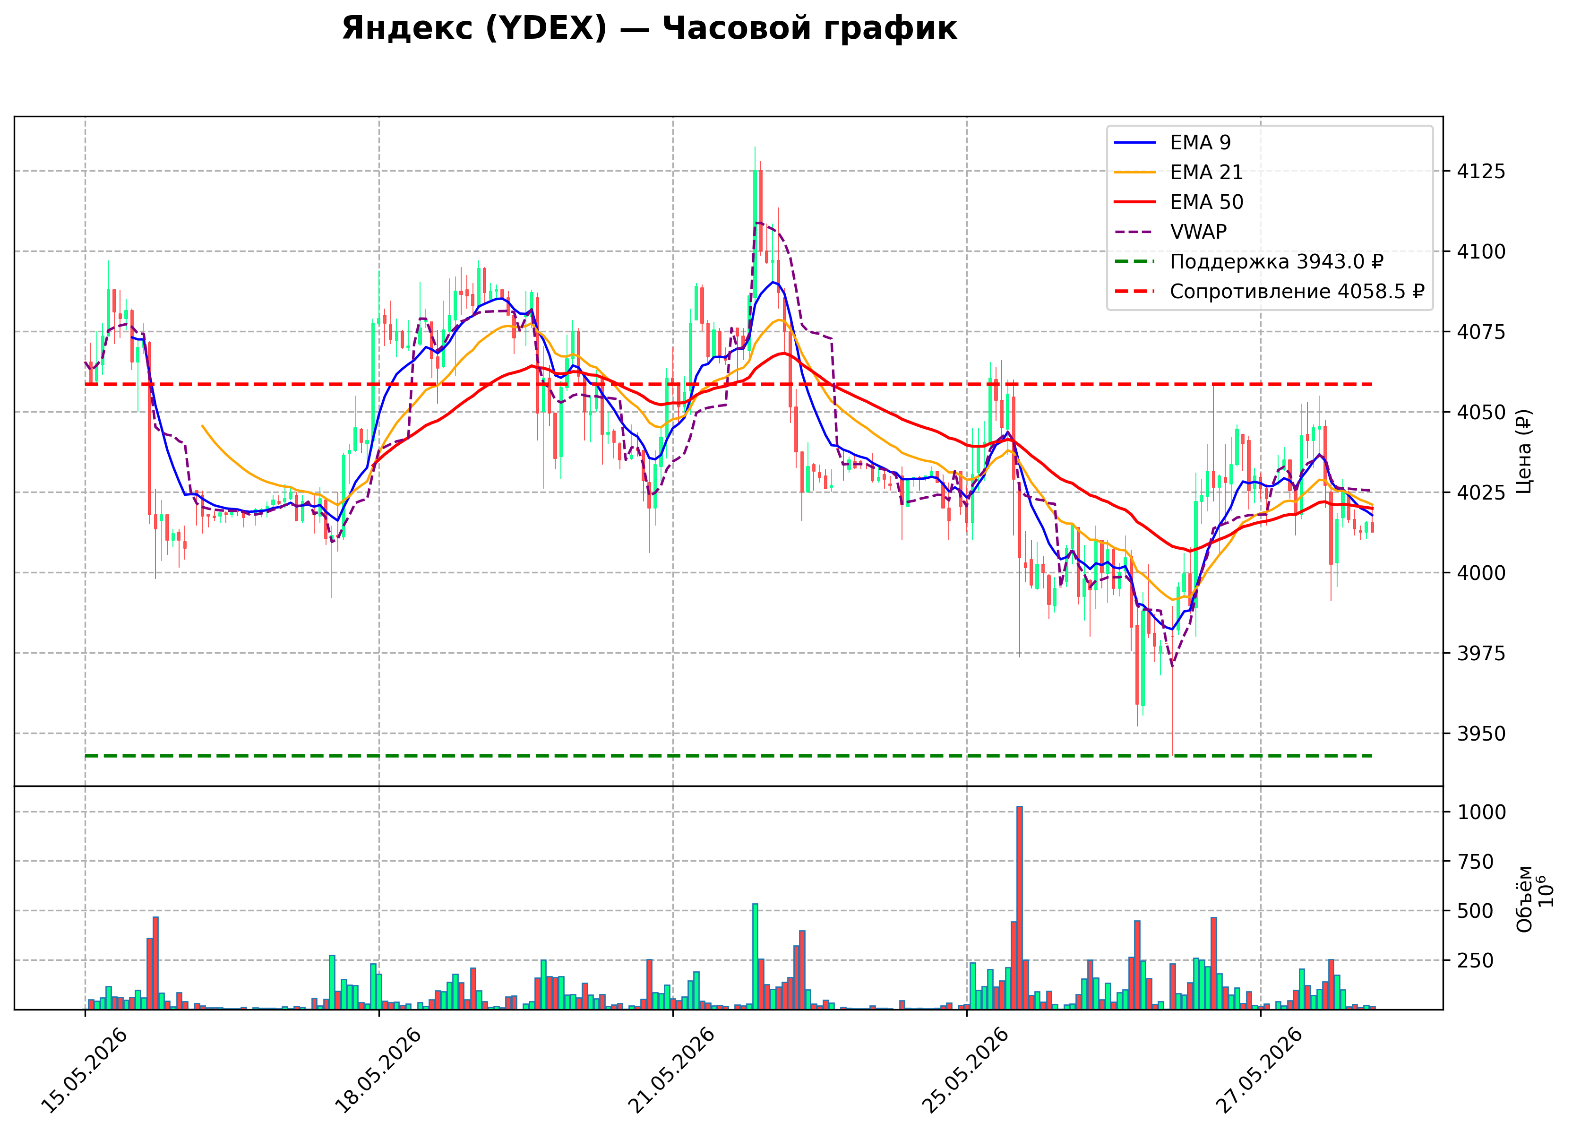Screen dimensions: 1572x1131
Task: Click the red EMA 50 legend line sample
Action: [x=1134, y=202]
